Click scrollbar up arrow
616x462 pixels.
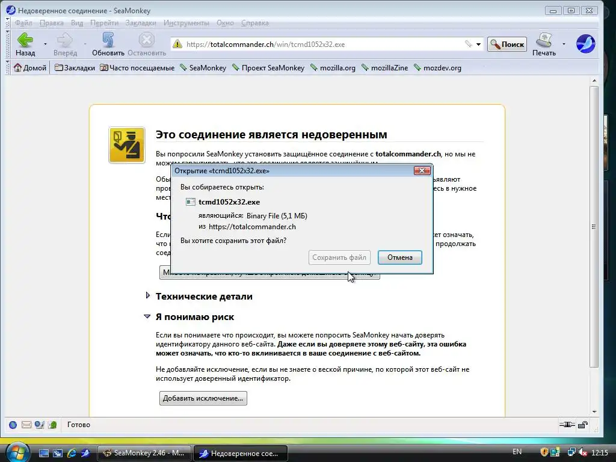point(594,81)
